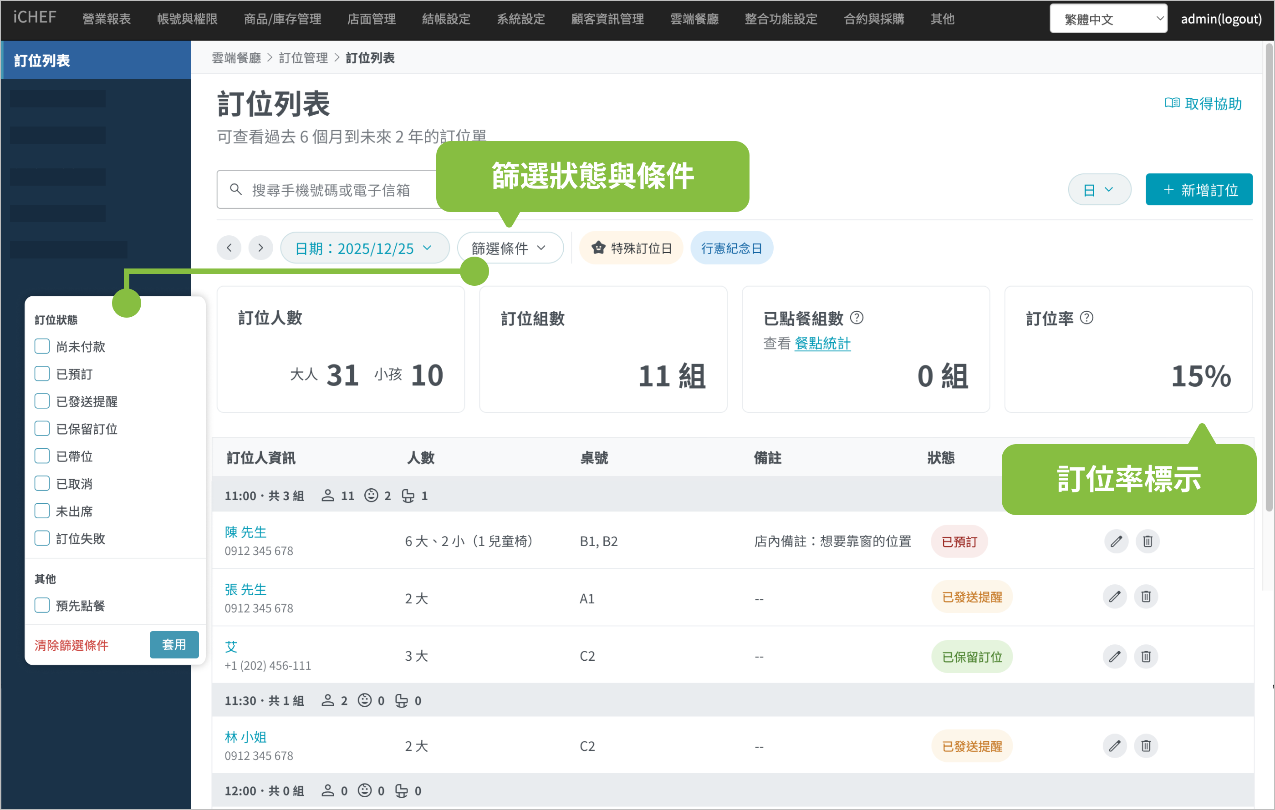Open the 餐點統計 link
Image resolution: width=1275 pixels, height=810 pixels.
822,344
